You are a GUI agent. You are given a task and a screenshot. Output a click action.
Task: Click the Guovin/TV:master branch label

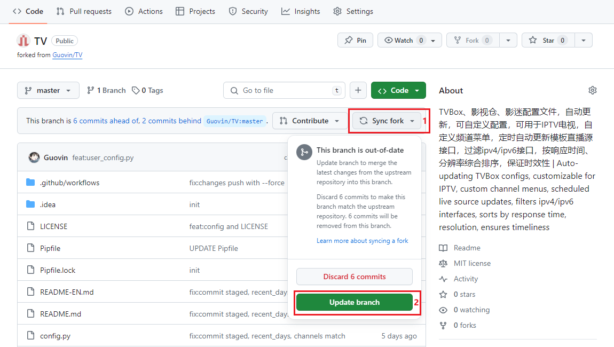[234, 121]
